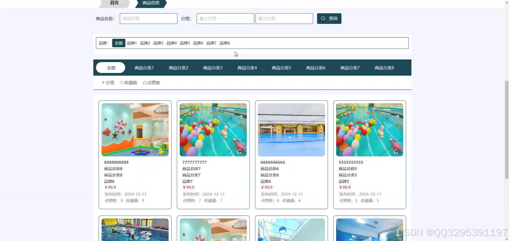Open the 商品分类4 category tab

(x=247, y=68)
